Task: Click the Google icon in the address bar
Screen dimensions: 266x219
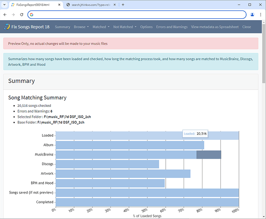Action: (32, 15)
